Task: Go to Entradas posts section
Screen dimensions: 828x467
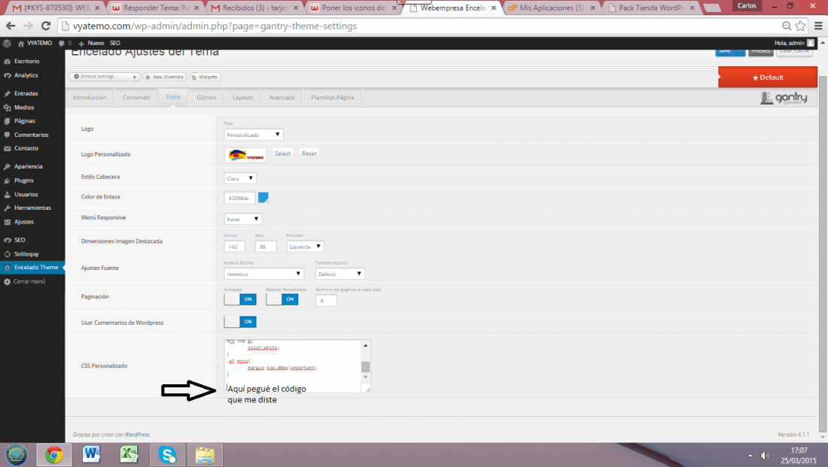Action: click(26, 93)
